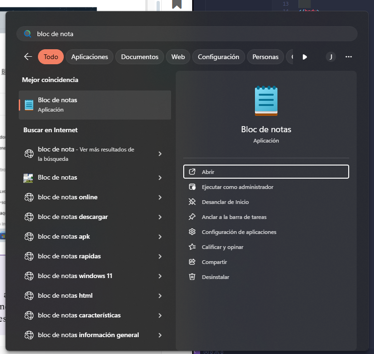Viewport: 374px width, 354px height.
Task: Expand chevron for "bloc de notas información general"
Action: click(160, 335)
